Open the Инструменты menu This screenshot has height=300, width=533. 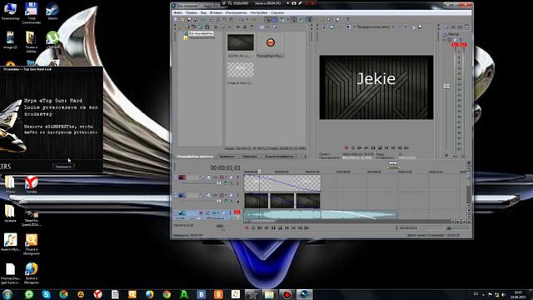click(237, 12)
